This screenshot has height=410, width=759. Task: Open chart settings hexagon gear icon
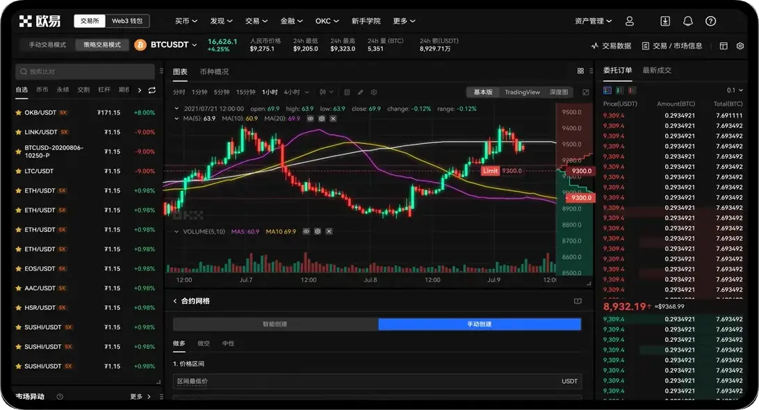pos(374,92)
